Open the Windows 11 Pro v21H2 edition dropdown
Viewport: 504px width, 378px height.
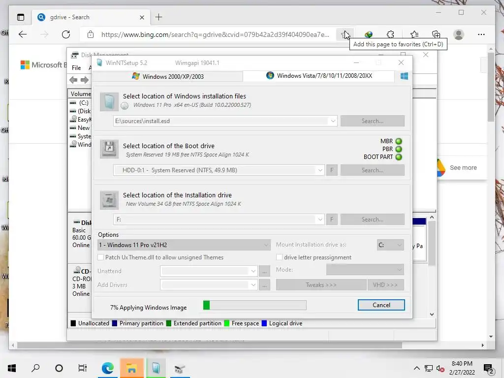click(x=184, y=245)
